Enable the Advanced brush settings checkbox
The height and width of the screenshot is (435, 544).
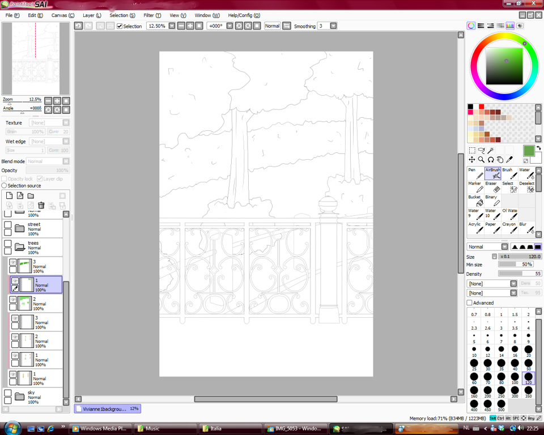click(469, 303)
